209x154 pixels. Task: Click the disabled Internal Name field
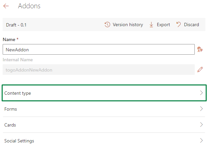tap(99, 70)
